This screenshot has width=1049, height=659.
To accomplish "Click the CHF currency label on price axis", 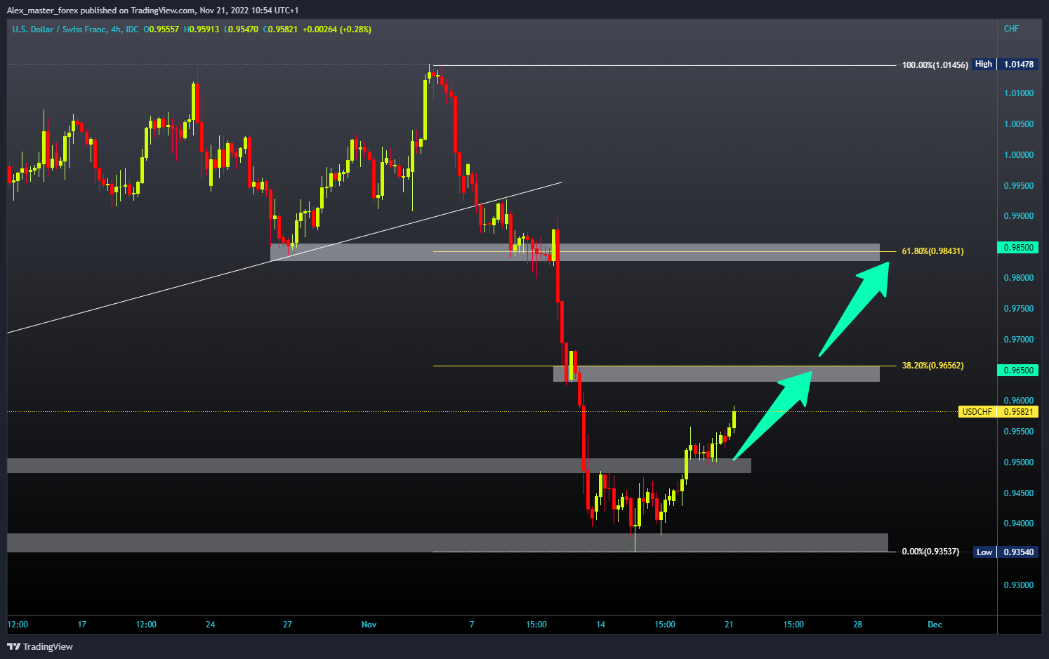I will (x=1011, y=29).
